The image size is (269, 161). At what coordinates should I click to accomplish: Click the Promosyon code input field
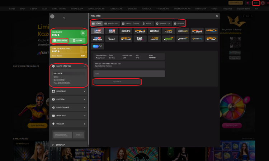(63, 135)
